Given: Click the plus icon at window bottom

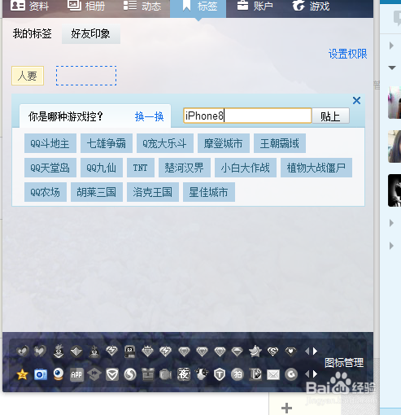Looking at the screenshot, I should coord(286,408).
